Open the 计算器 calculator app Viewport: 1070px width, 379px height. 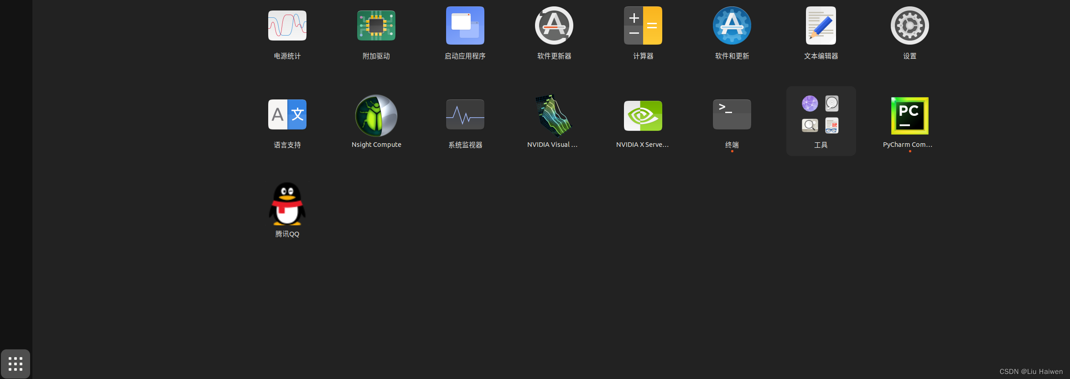[x=643, y=26]
